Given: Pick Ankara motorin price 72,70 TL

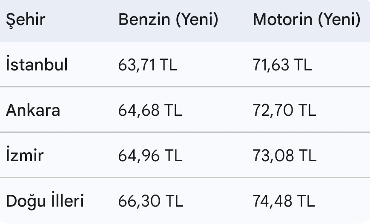Looking at the screenshot, I should click(x=284, y=111).
